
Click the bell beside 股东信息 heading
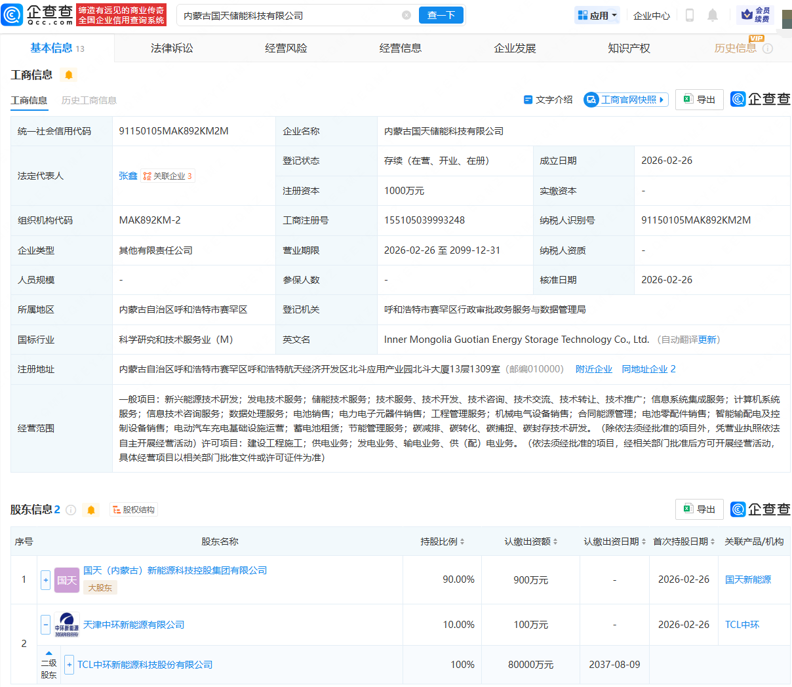click(91, 510)
